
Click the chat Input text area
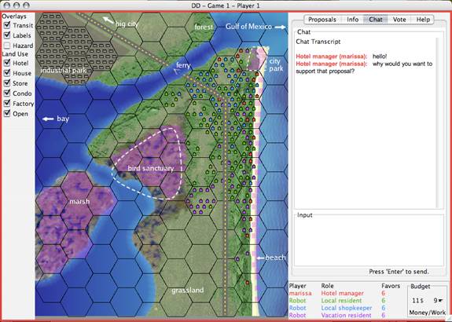(369, 242)
